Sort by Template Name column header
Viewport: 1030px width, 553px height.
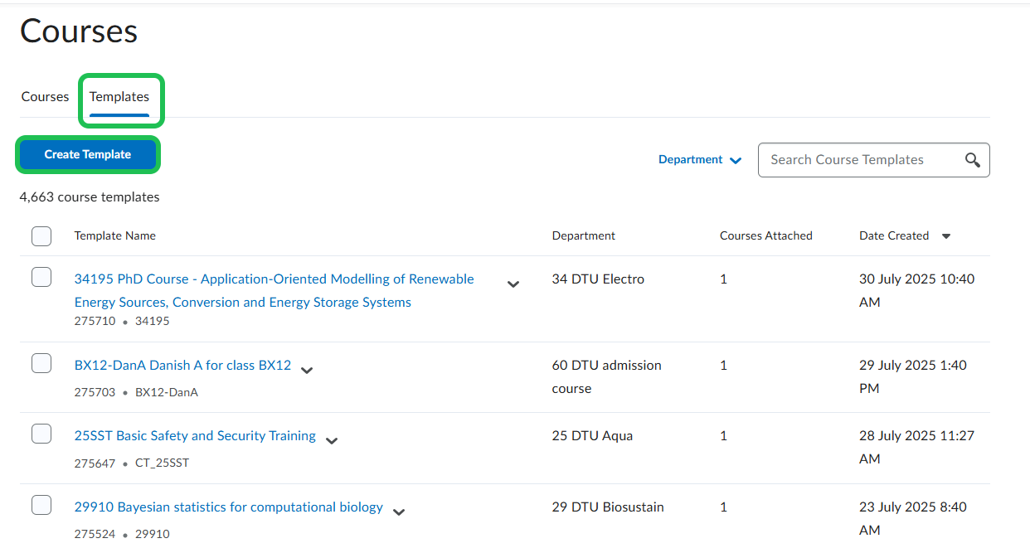click(x=114, y=236)
